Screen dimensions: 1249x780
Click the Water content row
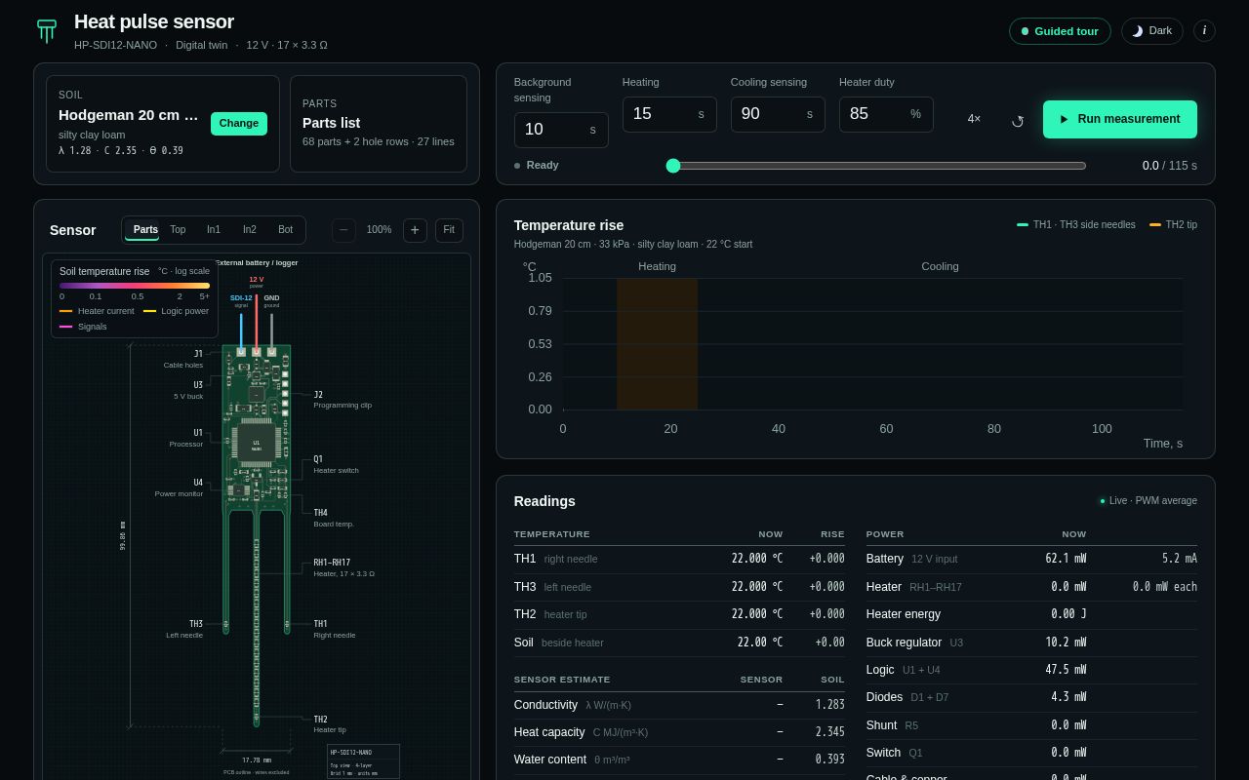679,760
